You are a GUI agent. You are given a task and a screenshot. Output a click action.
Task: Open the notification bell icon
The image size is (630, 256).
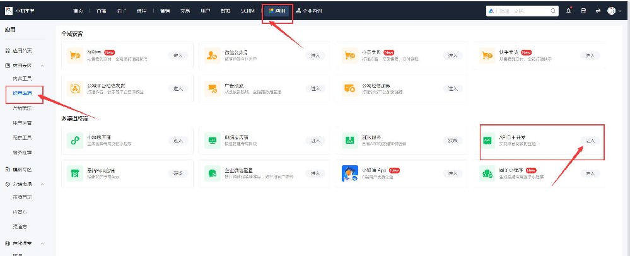[569, 11]
